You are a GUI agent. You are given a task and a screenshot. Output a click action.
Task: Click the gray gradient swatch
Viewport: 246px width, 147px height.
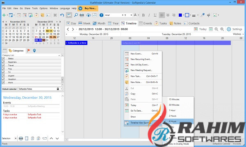pos(194,15)
